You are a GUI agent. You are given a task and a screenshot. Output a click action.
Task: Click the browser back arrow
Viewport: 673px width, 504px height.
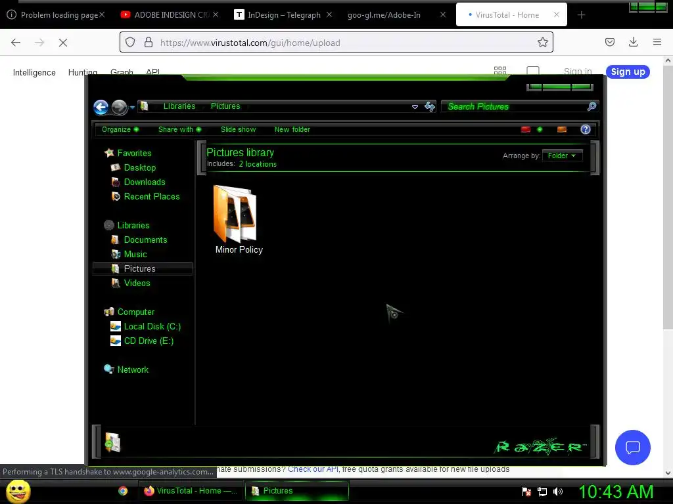click(16, 43)
